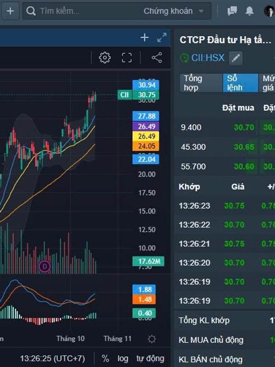
Task: Click the Khớp column header
Action: pos(189,187)
